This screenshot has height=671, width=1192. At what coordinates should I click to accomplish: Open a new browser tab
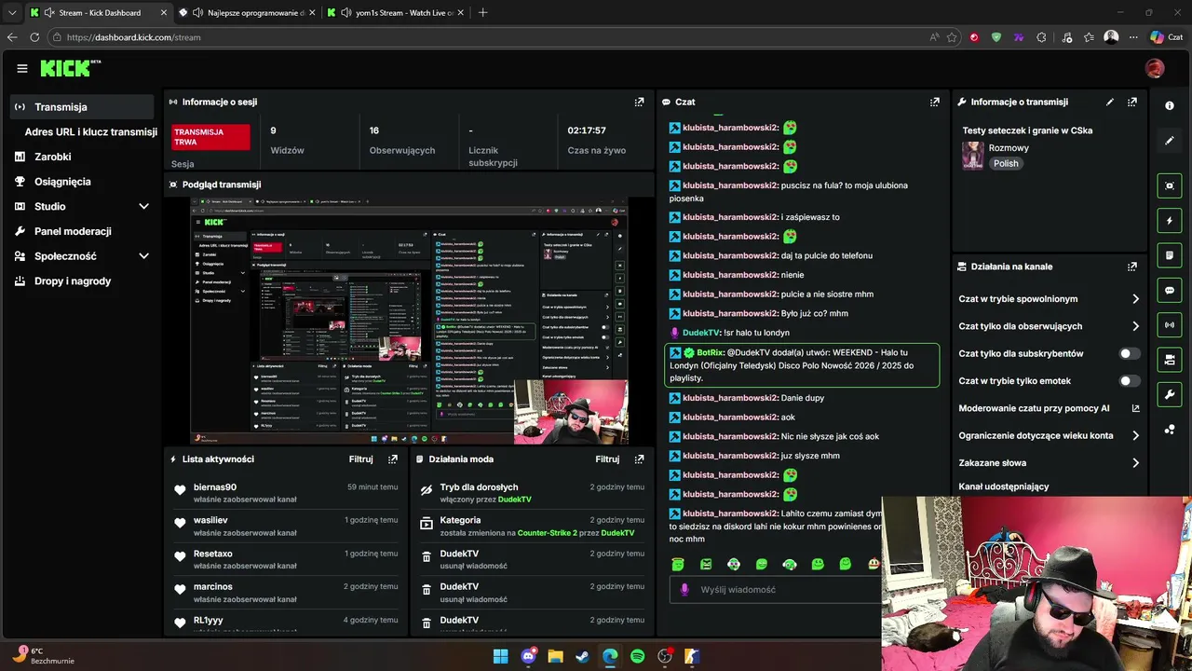coord(482,13)
